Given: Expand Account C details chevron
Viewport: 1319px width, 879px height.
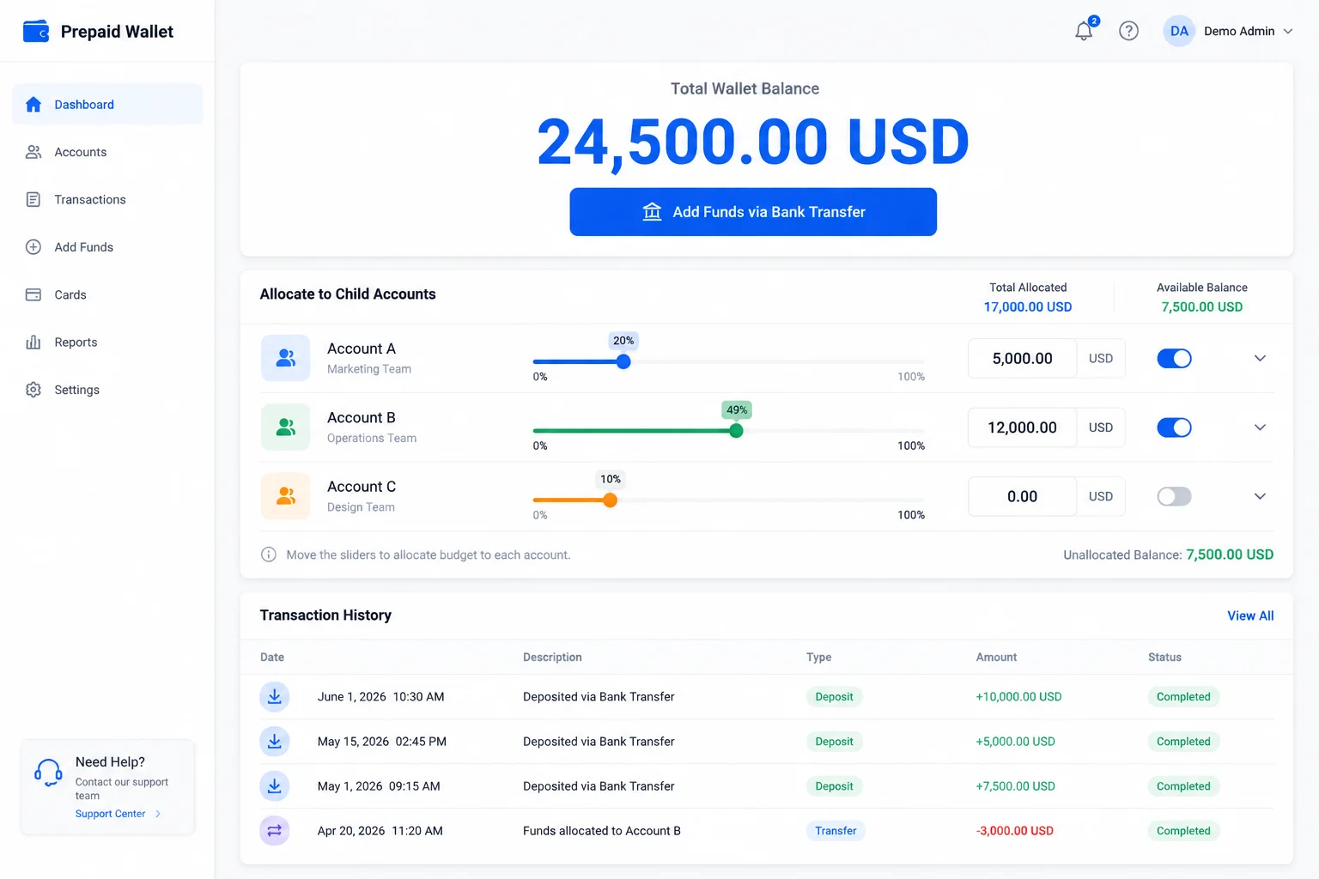Looking at the screenshot, I should tap(1260, 496).
